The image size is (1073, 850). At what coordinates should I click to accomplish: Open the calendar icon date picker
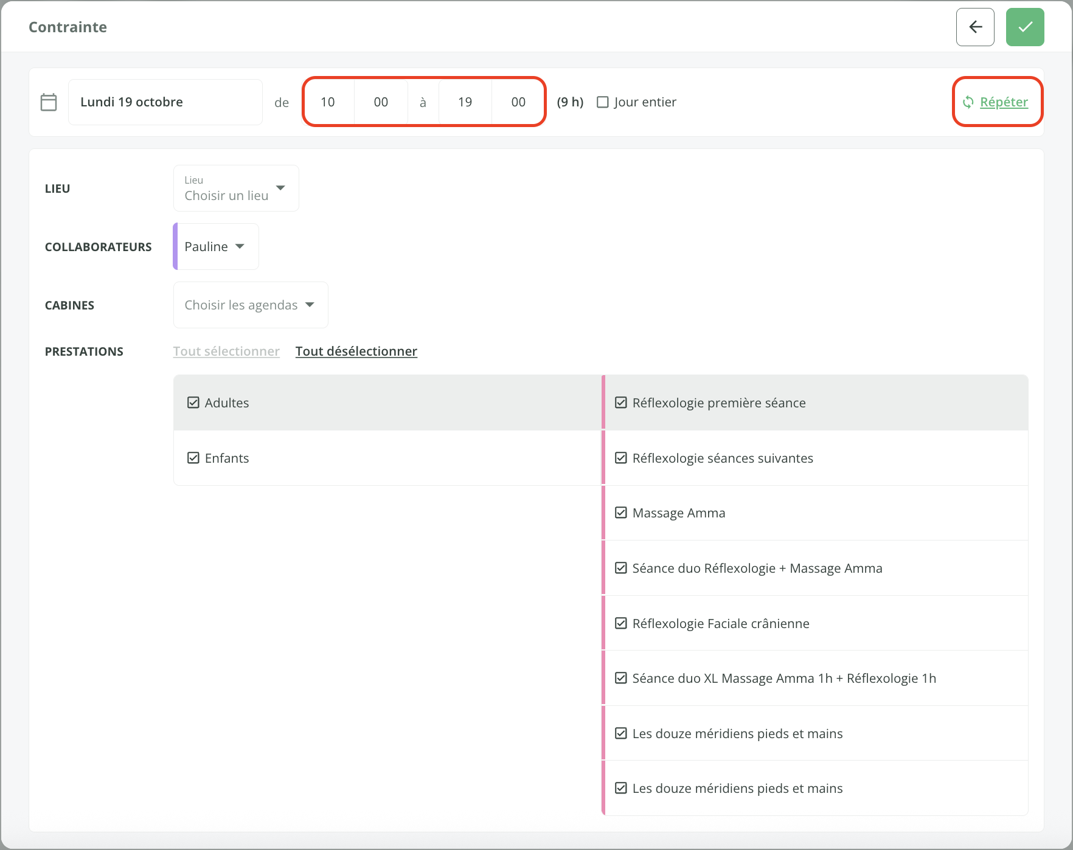coord(49,102)
